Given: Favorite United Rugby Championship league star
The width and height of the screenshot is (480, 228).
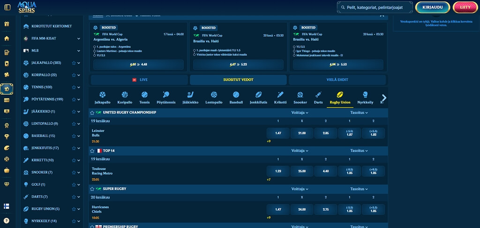Looking at the screenshot, I should (92, 113).
